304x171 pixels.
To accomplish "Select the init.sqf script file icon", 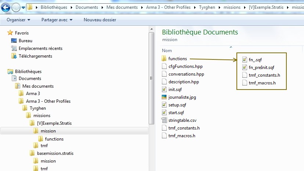I will 164,90.
